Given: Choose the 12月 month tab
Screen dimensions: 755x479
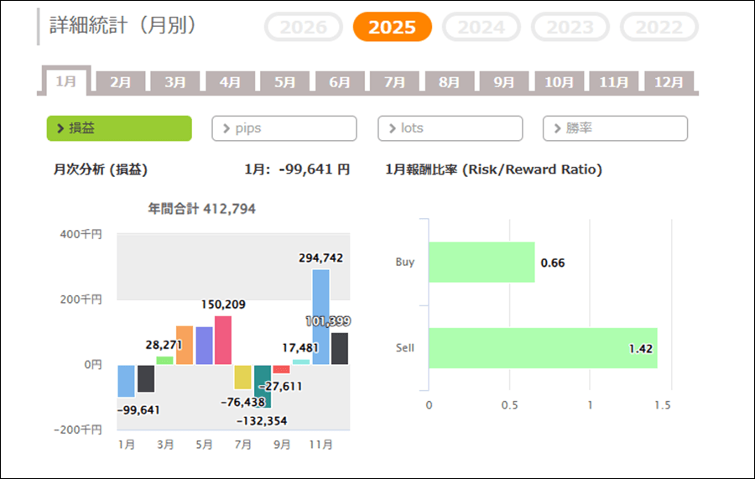Looking at the screenshot, I should coord(669,82).
